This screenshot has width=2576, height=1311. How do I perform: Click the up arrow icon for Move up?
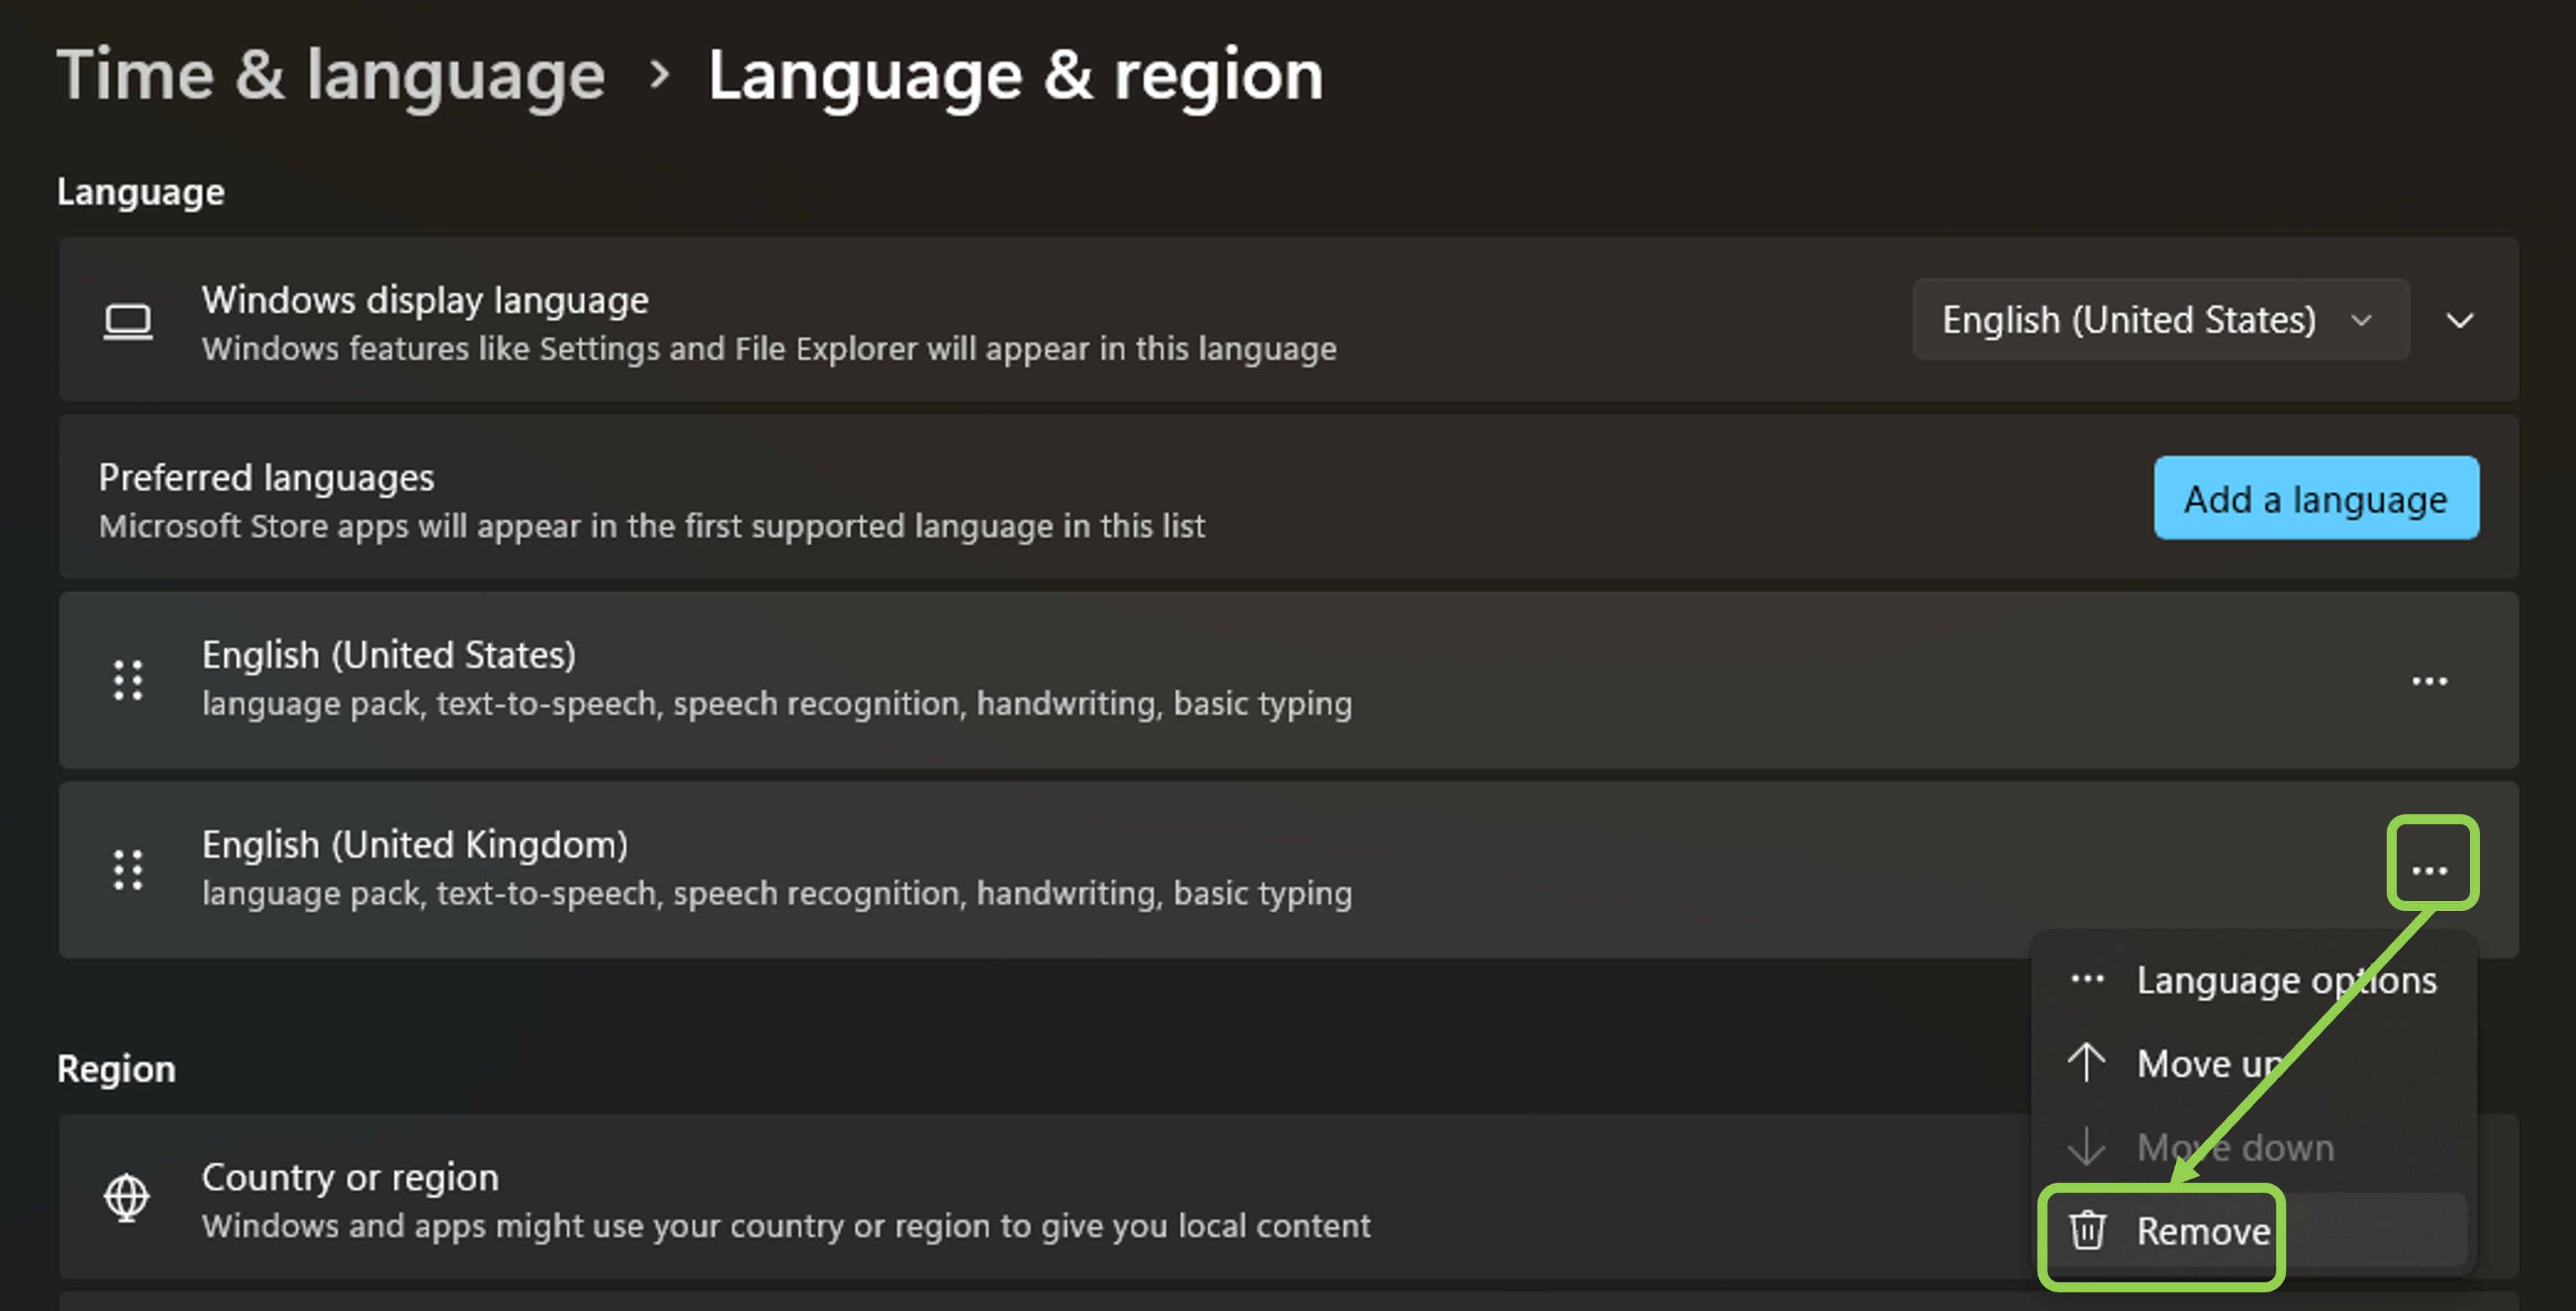pos(2087,1062)
